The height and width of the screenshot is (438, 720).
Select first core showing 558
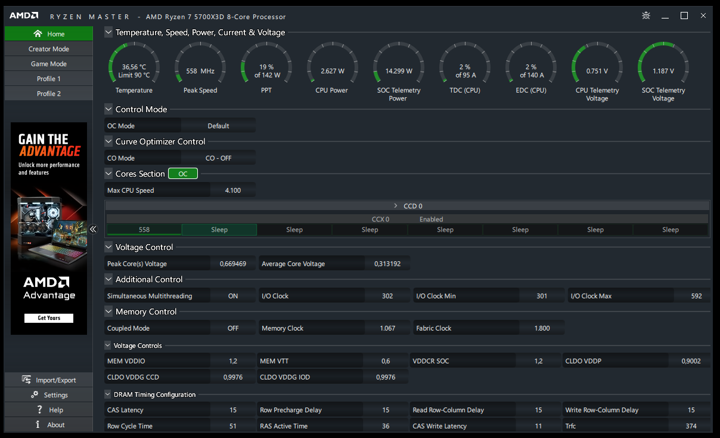144,230
